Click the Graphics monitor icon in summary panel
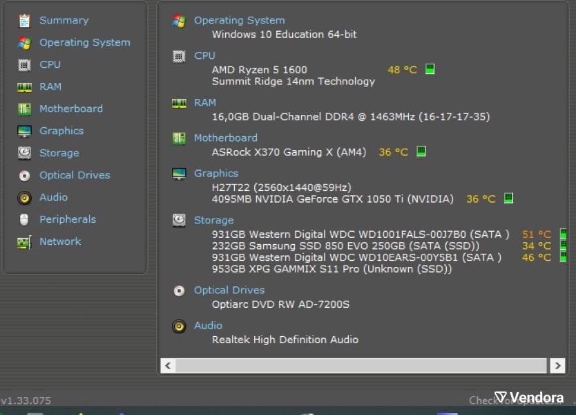This screenshot has height=415, width=576. [x=179, y=174]
